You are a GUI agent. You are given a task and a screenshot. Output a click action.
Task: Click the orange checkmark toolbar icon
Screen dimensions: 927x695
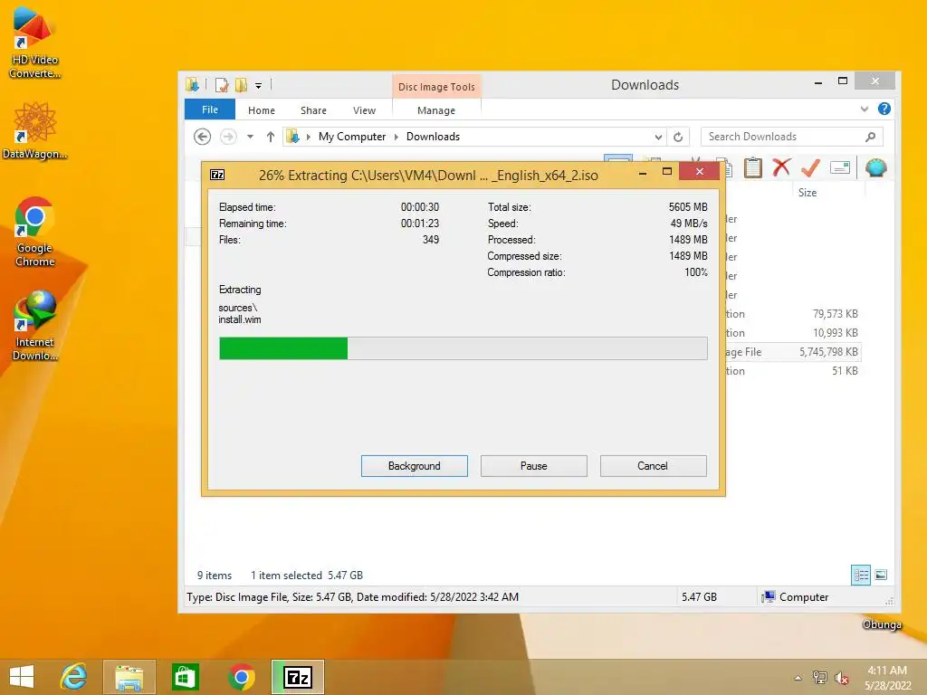click(810, 167)
